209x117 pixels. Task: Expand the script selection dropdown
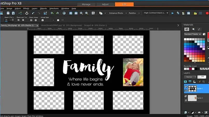click(x=167, y=13)
